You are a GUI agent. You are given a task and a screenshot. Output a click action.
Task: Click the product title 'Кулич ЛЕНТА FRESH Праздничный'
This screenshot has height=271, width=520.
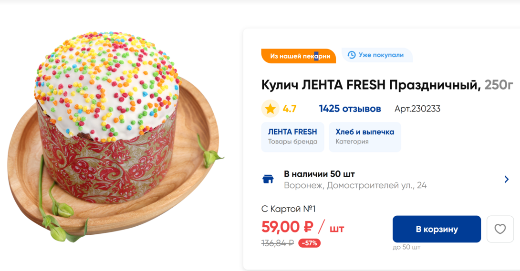371,85
